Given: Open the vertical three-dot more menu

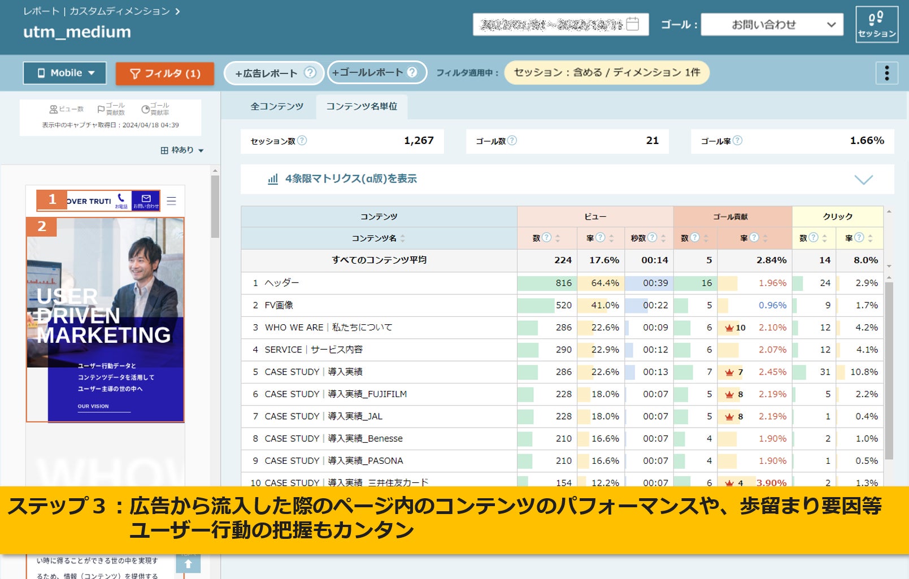Looking at the screenshot, I should (886, 73).
